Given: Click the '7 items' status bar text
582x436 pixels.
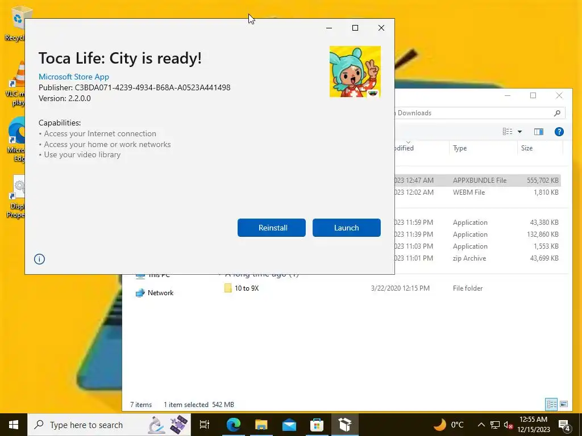Looking at the screenshot, I should click(141, 404).
